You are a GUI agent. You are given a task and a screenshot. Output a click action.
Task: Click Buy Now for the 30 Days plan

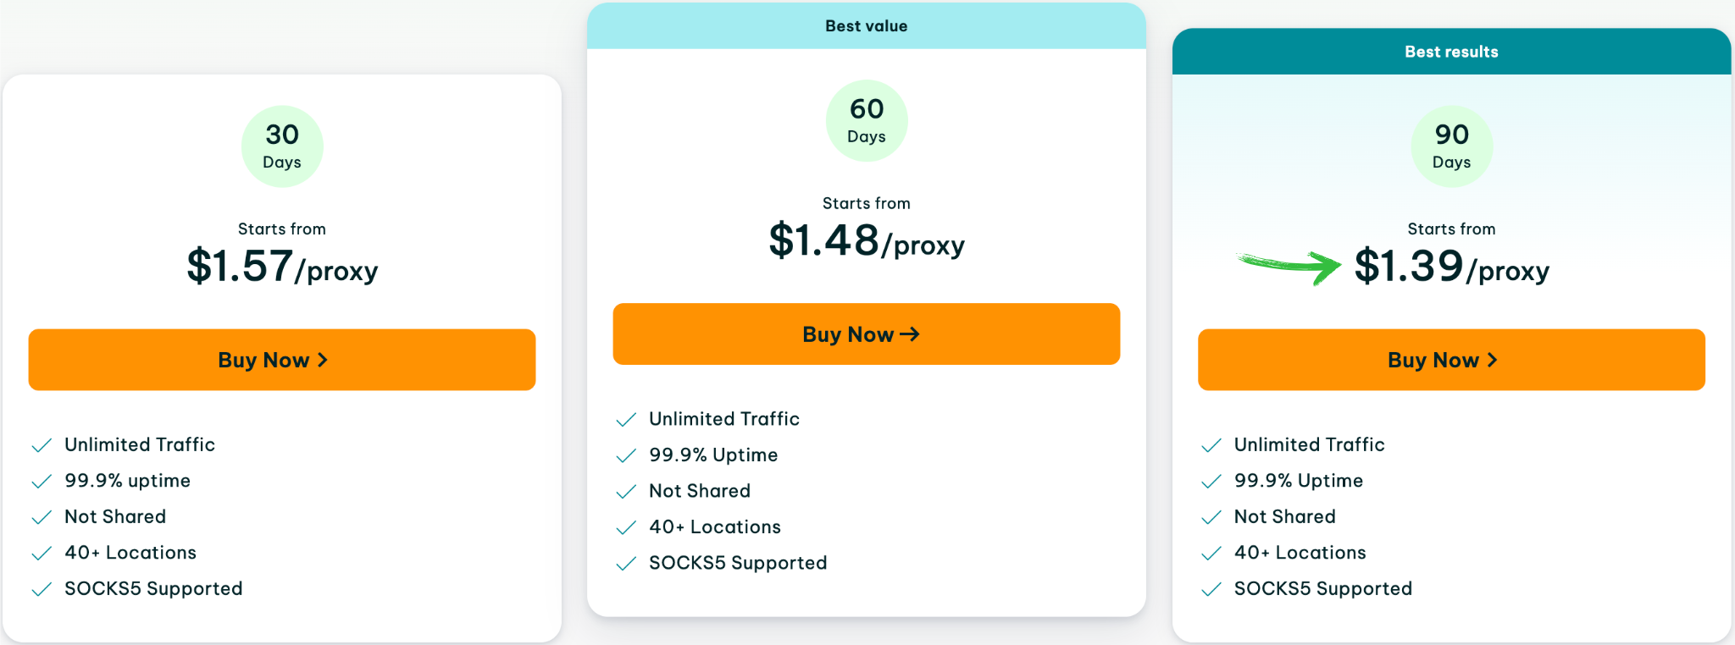[282, 360]
